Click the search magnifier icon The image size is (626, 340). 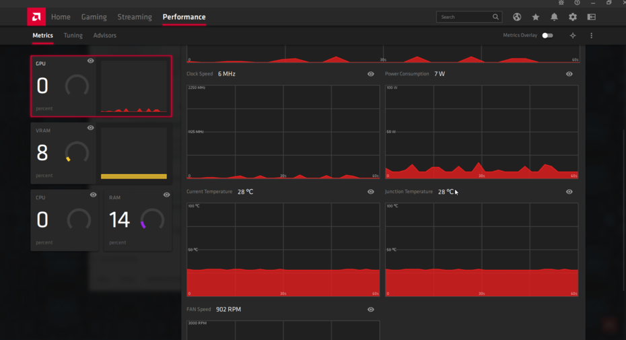click(x=495, y=17)
